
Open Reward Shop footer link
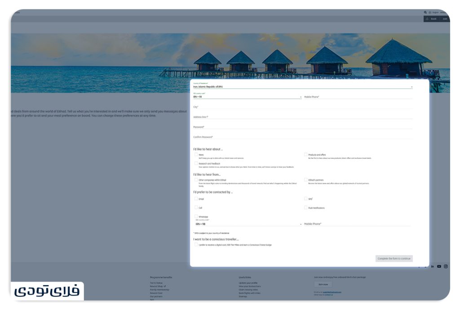pos(158,287)
